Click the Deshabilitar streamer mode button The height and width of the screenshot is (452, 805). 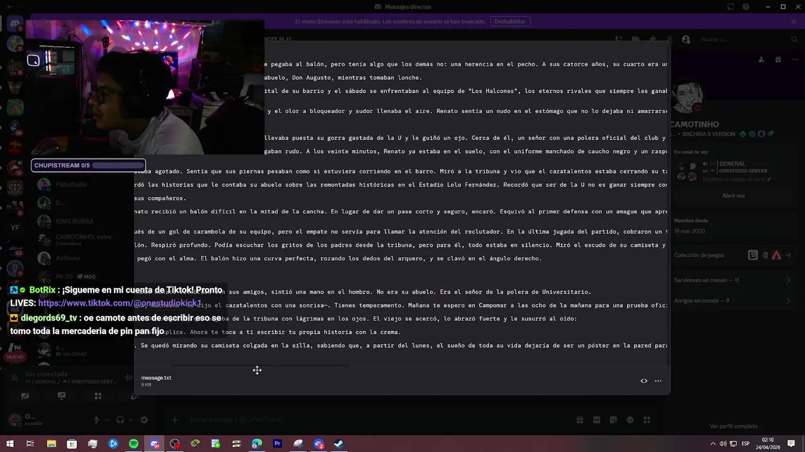coord(509,21)
